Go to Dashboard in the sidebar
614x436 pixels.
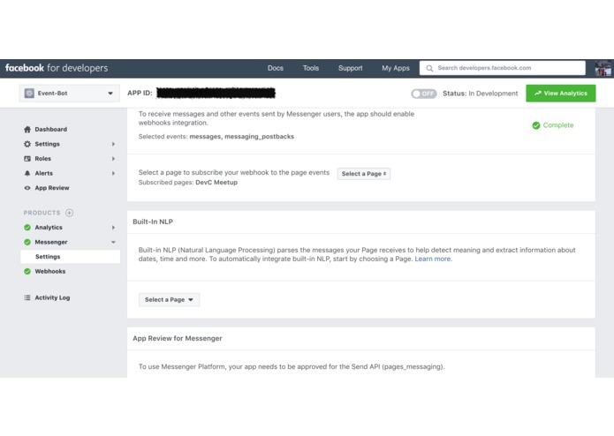(x=51, y=130)
